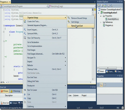Click View Class Diagram icon in Solution Explorer
This screenshot has height=110, width=125.
tap(111, 6)
